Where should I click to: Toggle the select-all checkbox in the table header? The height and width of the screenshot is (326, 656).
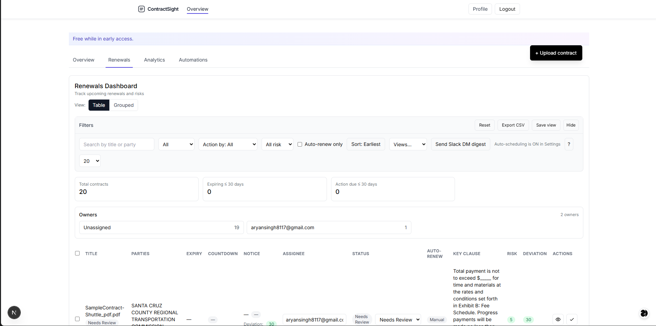77,253
